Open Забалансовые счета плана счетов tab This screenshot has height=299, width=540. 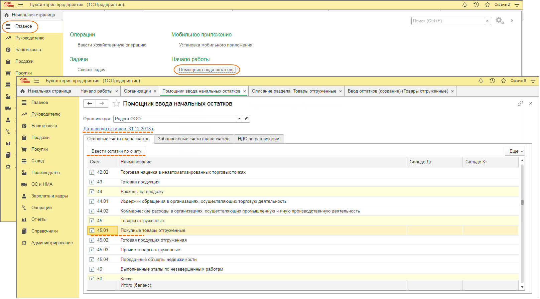click(x=193, y=139)
